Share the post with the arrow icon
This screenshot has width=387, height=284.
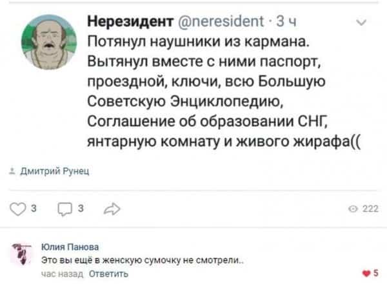click(112, 209)
